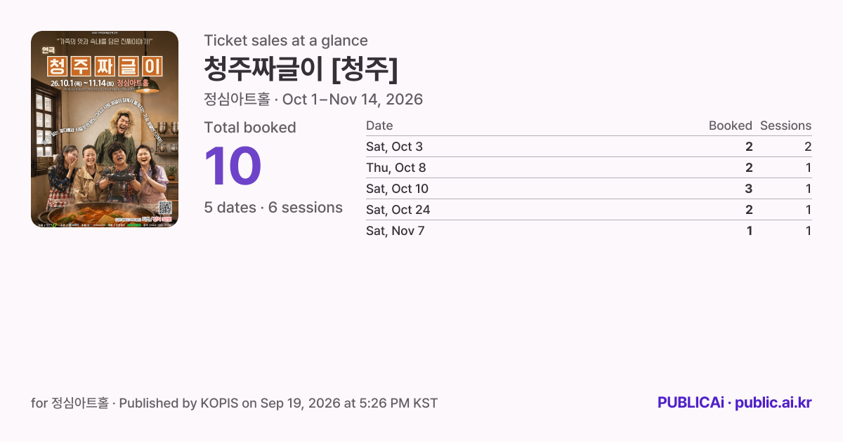Image resolution: width=843 pixels, height=442 pixels.
Task: Click the booked count for Oct 10
Action: coord(749,189)
